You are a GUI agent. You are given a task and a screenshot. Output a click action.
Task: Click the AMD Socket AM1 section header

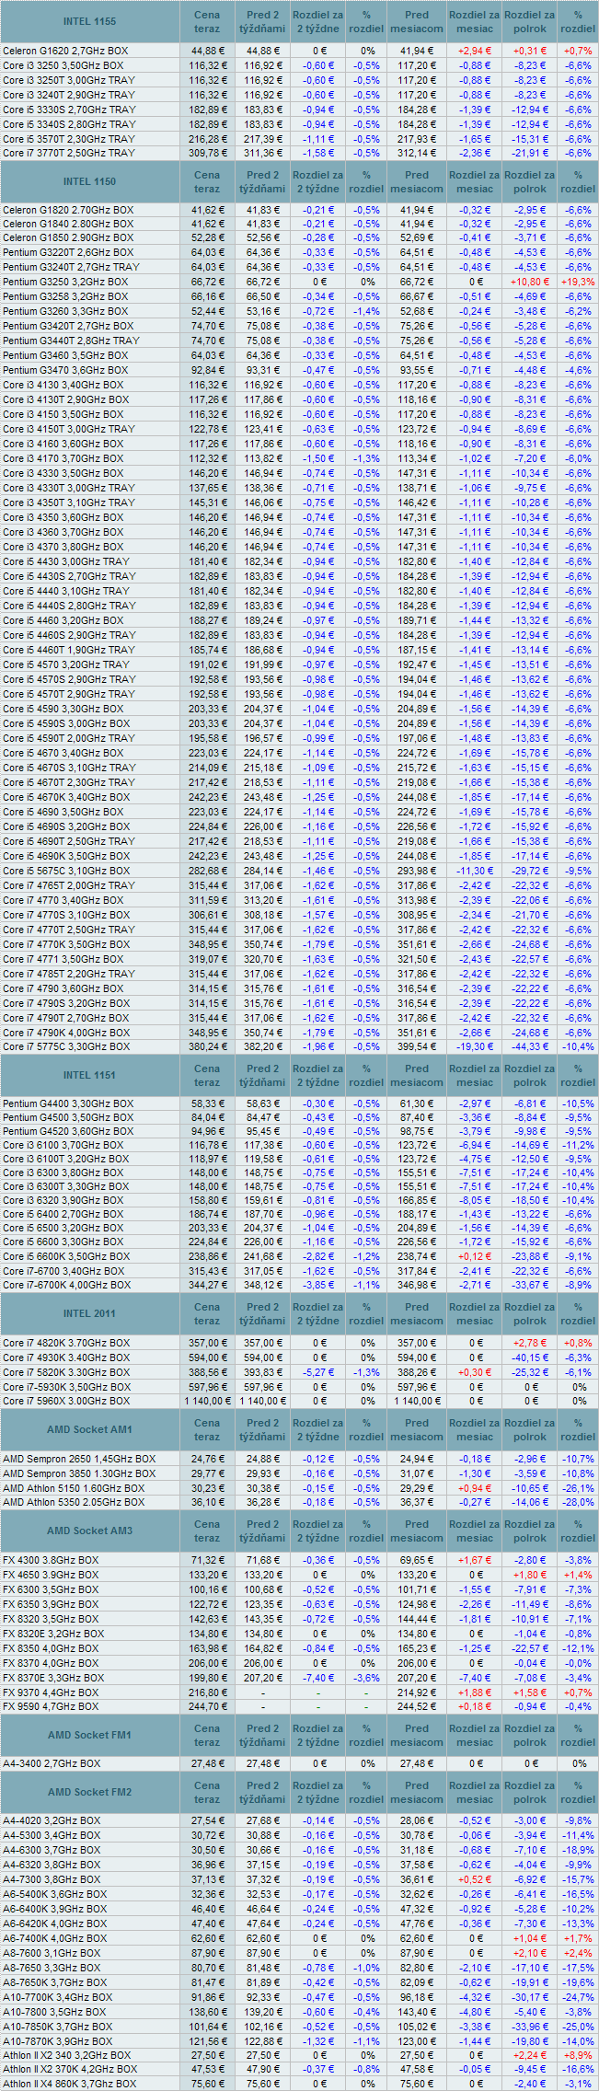[89, 1429]
